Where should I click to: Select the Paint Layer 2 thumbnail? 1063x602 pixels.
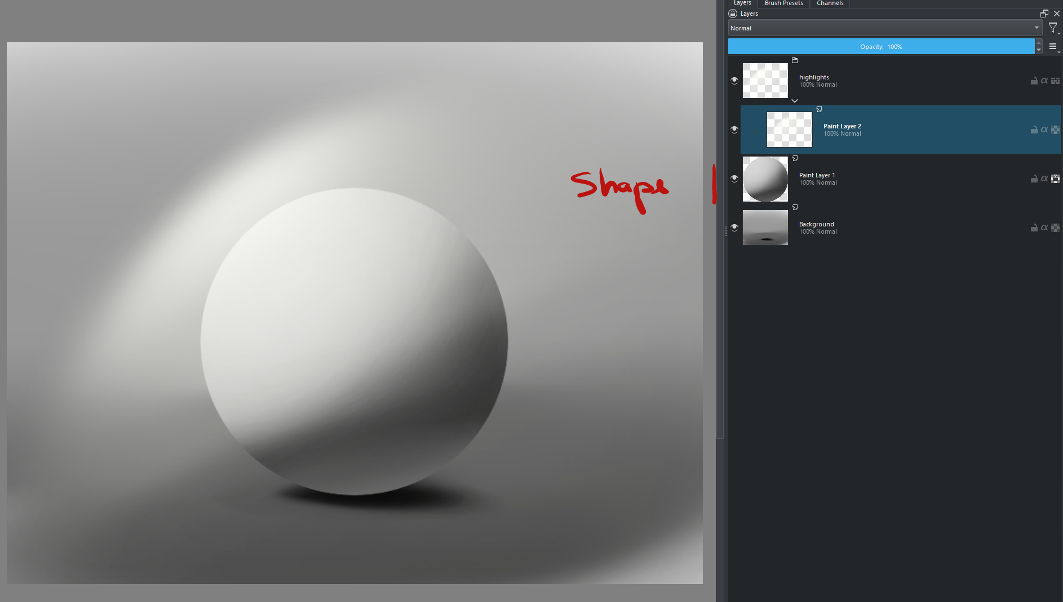coord(790,130)
